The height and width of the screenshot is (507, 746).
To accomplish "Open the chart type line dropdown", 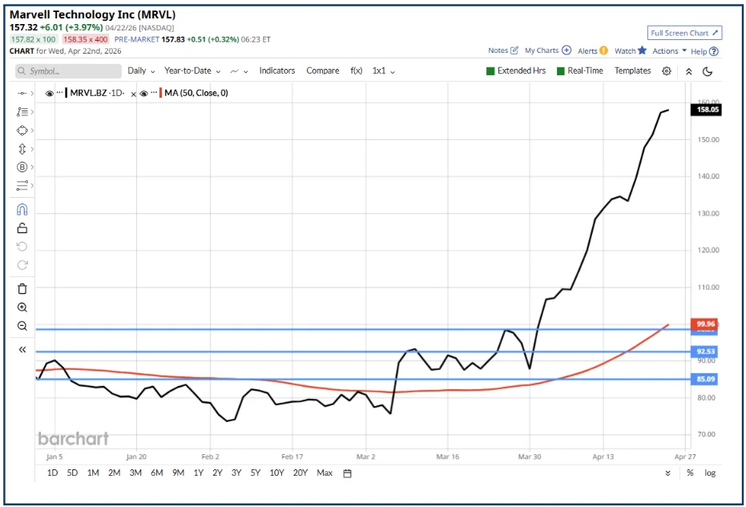I will 239,71.
